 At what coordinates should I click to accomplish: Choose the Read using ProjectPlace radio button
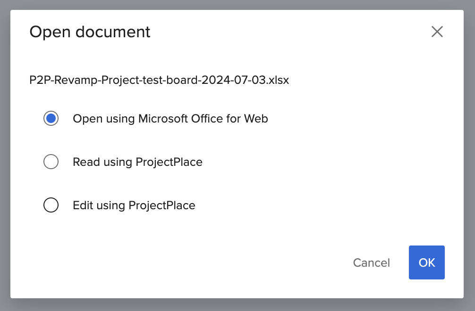(x=51, y=162)
